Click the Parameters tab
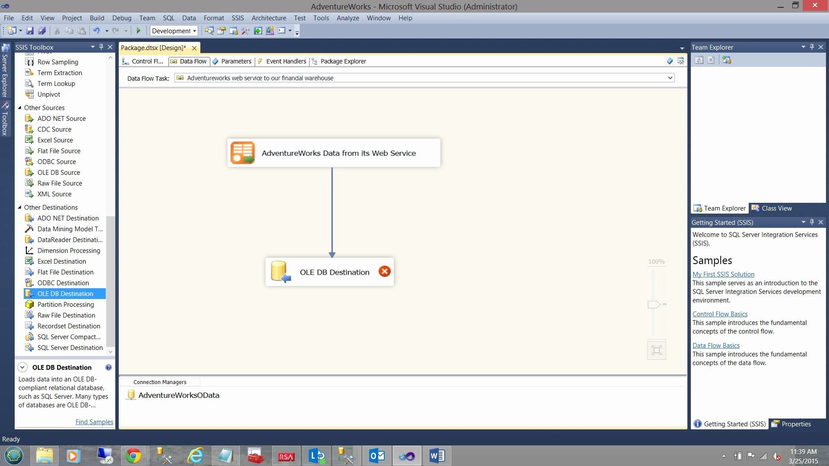This screenshot has width=829, height=466. pyautogui.click(x=236, y=61)
